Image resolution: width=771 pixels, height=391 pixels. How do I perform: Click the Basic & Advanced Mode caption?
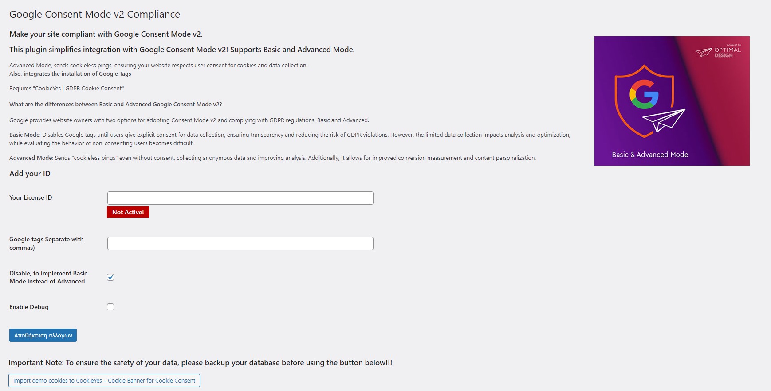(x=650, y=155)
